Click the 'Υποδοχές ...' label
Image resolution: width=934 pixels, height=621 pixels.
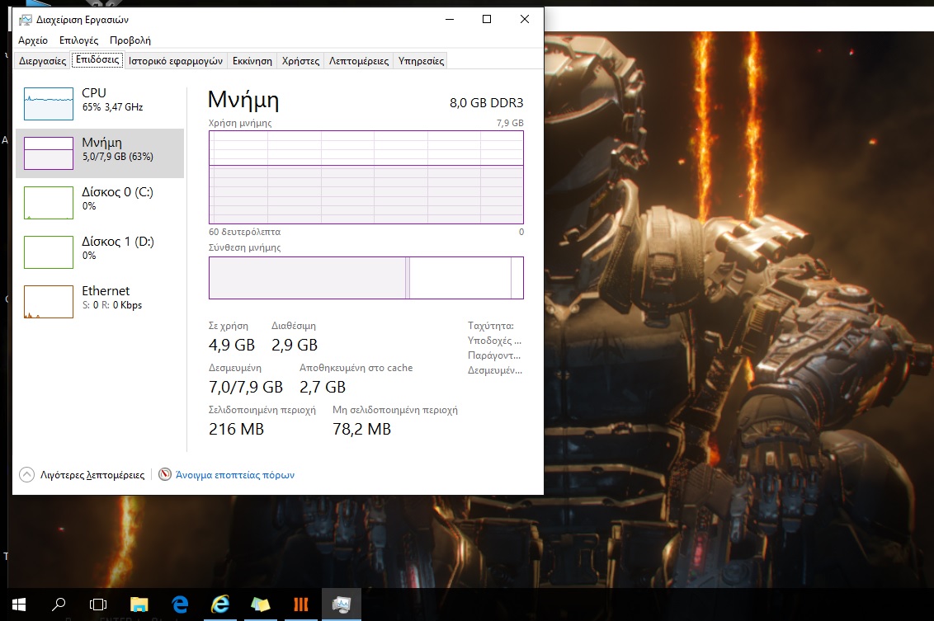(494, 341)
